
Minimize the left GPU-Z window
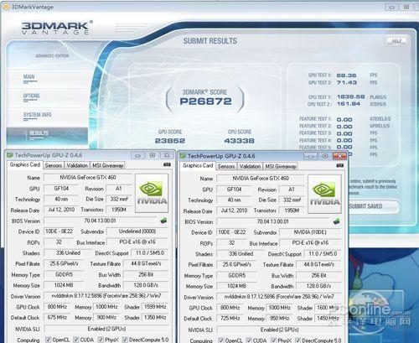point(137,155)
